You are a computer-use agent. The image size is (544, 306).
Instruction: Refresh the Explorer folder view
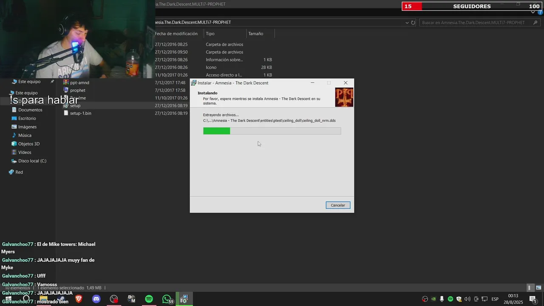(413, 23)
